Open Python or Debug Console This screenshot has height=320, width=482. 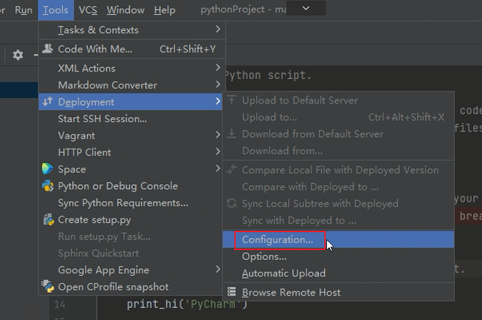[131, 186]
